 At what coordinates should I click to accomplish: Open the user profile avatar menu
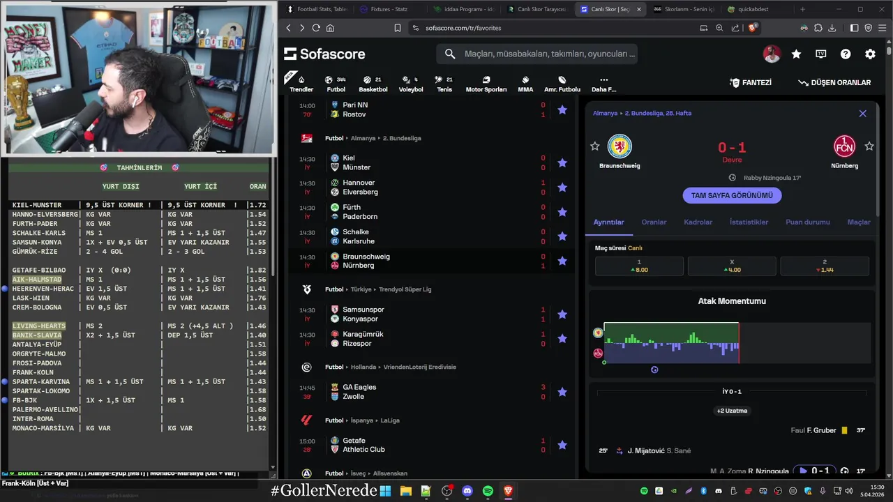coord(772,54)
